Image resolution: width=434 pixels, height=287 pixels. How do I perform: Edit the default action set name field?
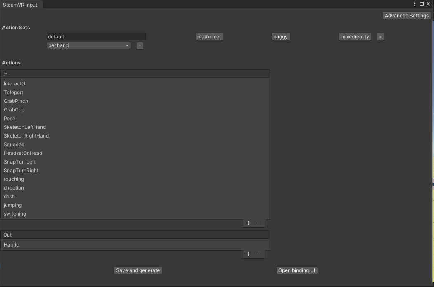point(96,36)
